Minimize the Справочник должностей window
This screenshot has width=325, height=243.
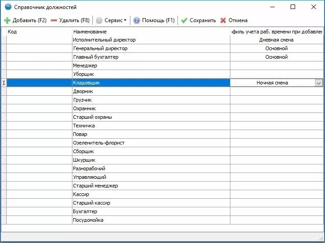[x=272, y=7]
